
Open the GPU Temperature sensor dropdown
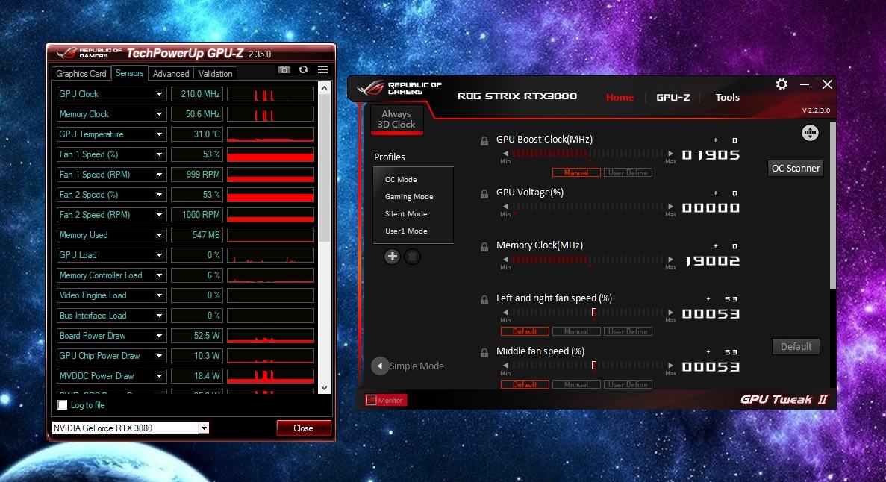(159, 134)
